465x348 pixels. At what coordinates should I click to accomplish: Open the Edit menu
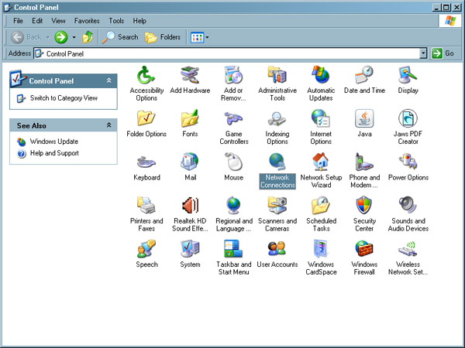(x=37, y=21)
